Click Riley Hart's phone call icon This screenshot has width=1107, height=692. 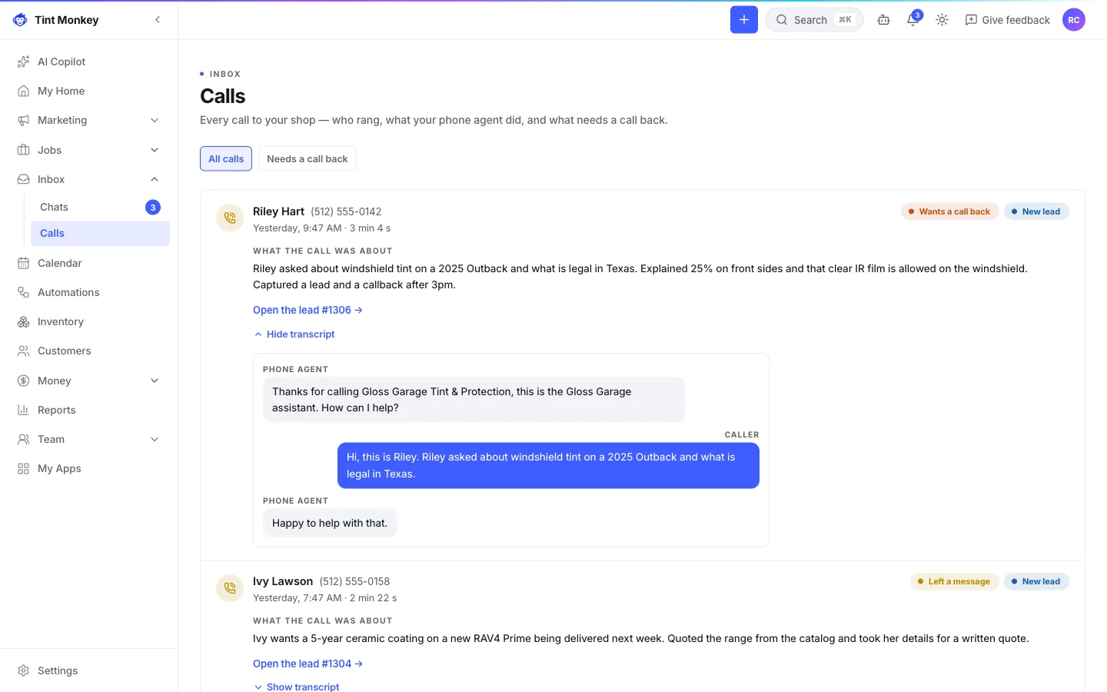click(x=230, y=218)
